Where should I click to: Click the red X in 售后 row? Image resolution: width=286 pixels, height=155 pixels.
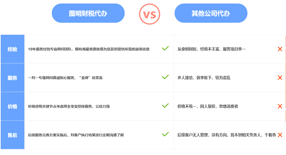(x=280, y=135)
